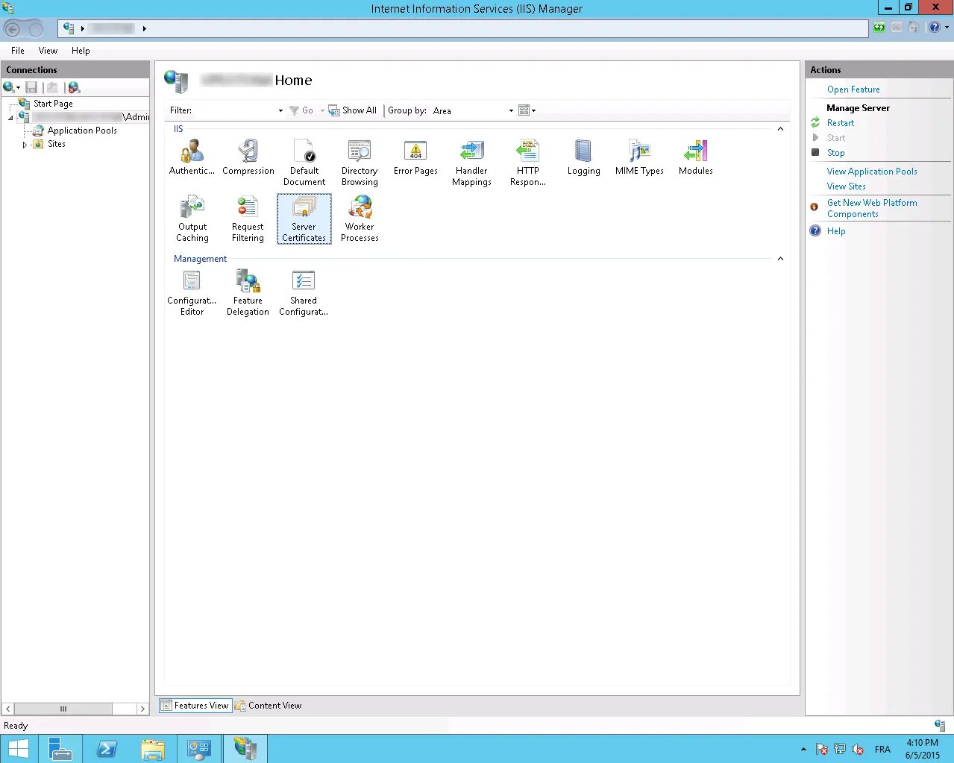Screen dimensions: 954x763
Task: Click Stop server action
Action: coord(835,153)
